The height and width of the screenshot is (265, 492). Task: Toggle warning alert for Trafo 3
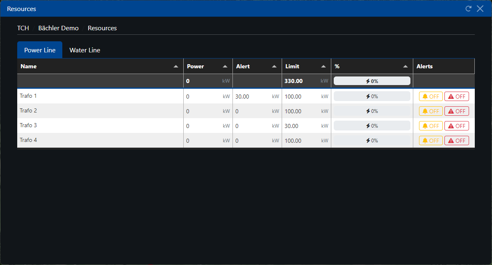(457, 126)
